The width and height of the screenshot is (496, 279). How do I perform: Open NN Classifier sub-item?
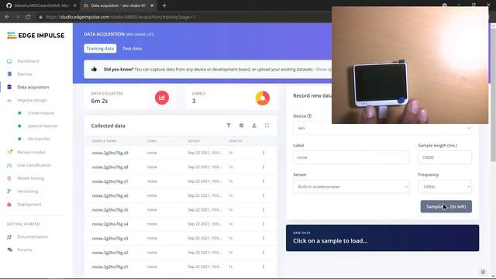(39, 139)
